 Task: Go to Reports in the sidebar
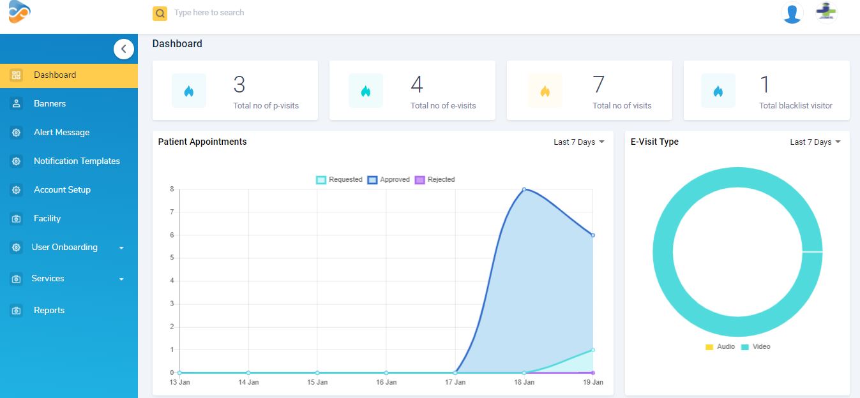pos(49,311)
